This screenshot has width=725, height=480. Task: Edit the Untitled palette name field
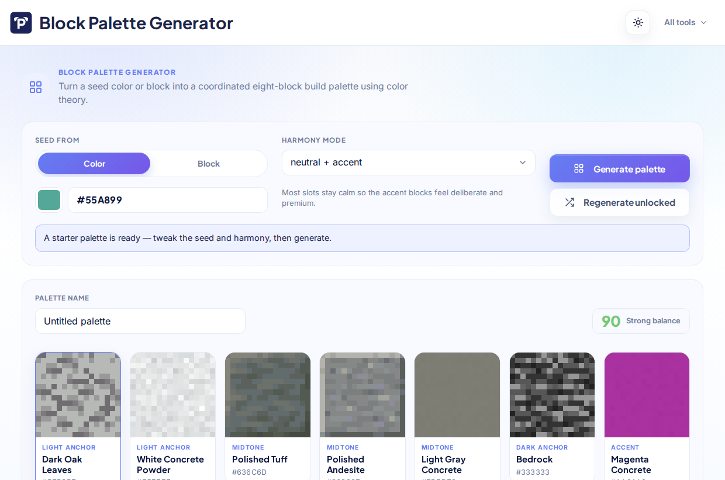(x=140, y=321)
